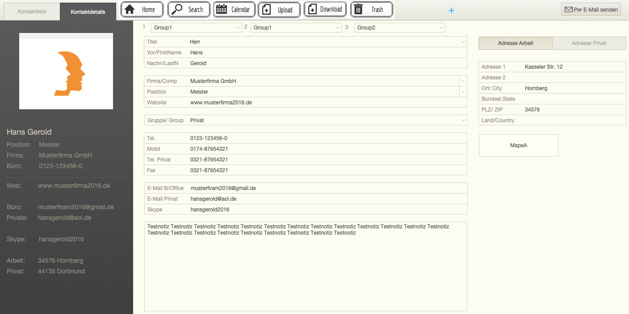Click the Skype field hansgerold2016
This screenshot has height=314, width=629.
click(306, 210)
